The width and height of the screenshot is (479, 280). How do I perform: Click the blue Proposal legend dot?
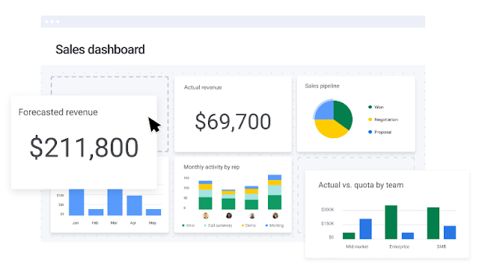coord(370,132)
